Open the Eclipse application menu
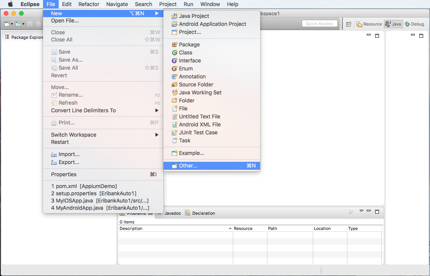The height and width of the screenshot is (276, 430). [30, 4]
